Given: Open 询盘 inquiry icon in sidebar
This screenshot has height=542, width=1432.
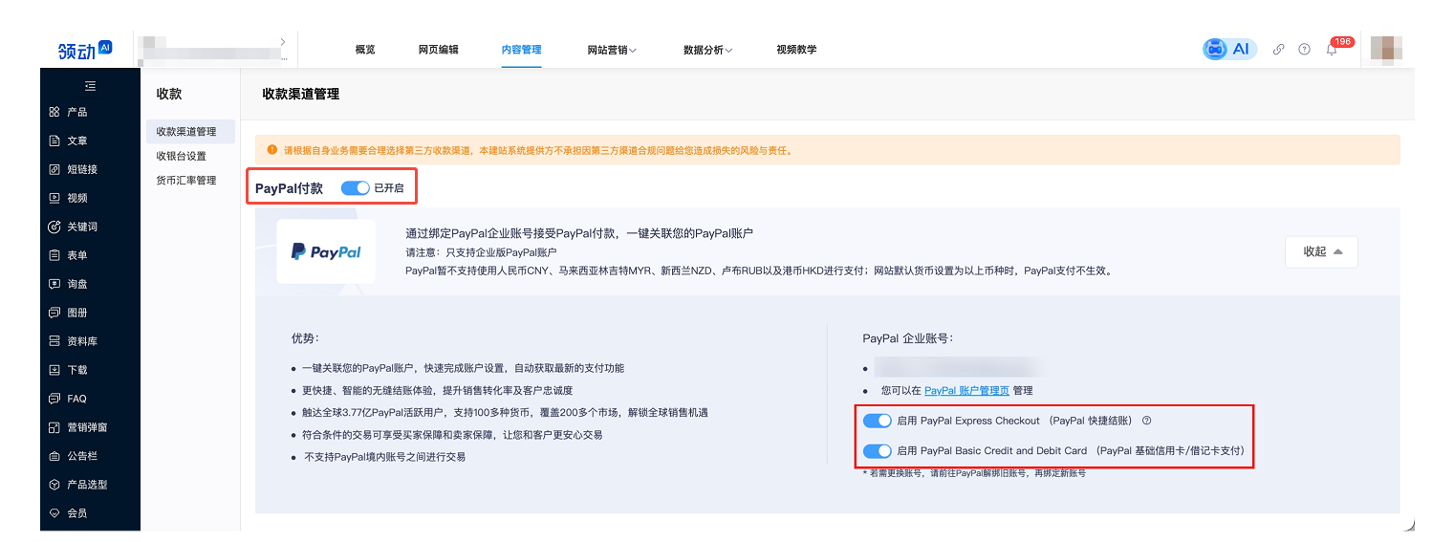Looking at the screenshot, I should click(x=54, y=284).
